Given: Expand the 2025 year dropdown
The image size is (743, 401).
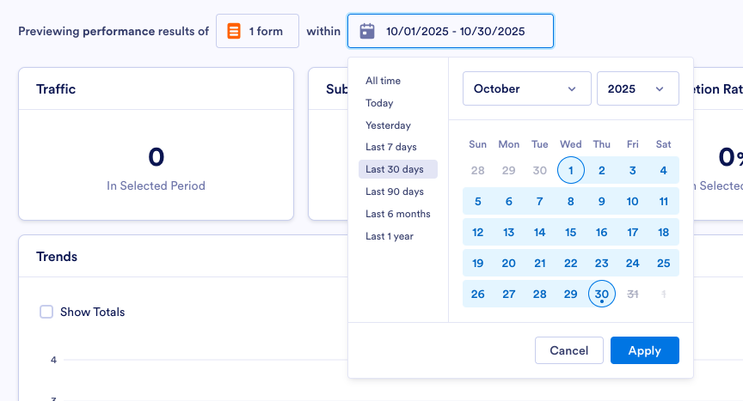Looking at the screenshot, I should 637,88.
